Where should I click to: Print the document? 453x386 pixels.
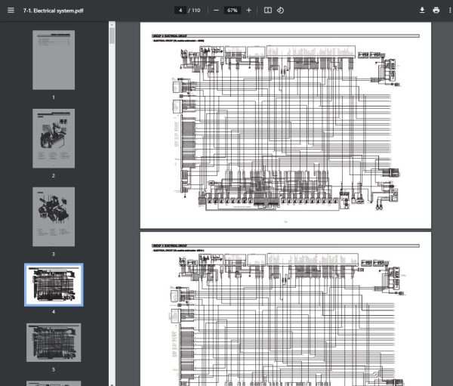point(436,11)
